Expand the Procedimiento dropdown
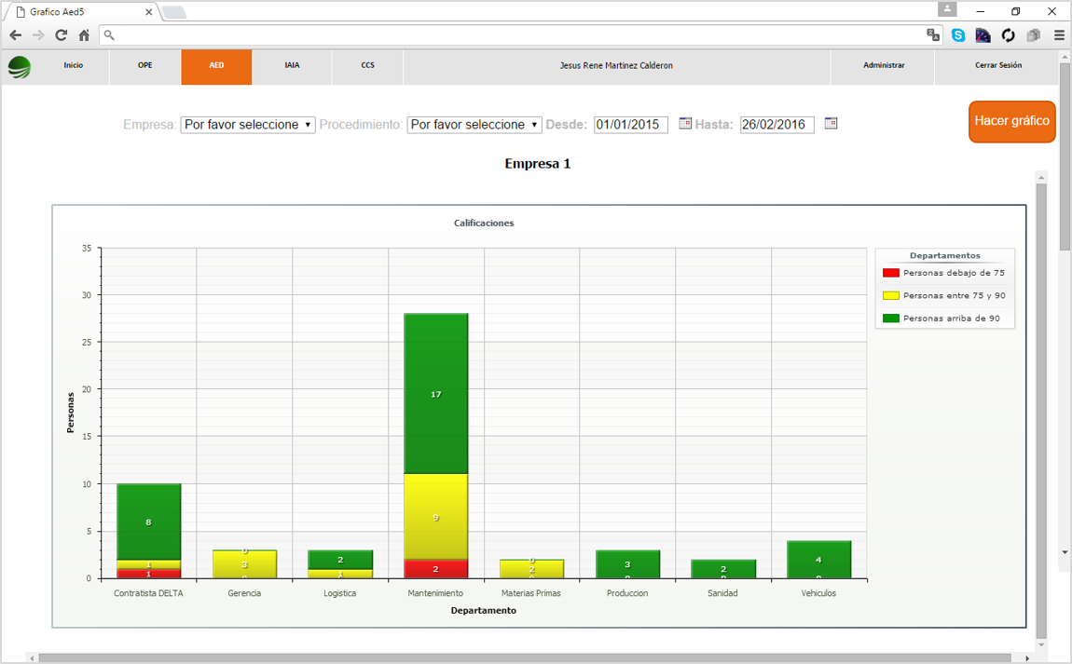The height and width of the screenshot is (664, 1072). pos(474,125)
